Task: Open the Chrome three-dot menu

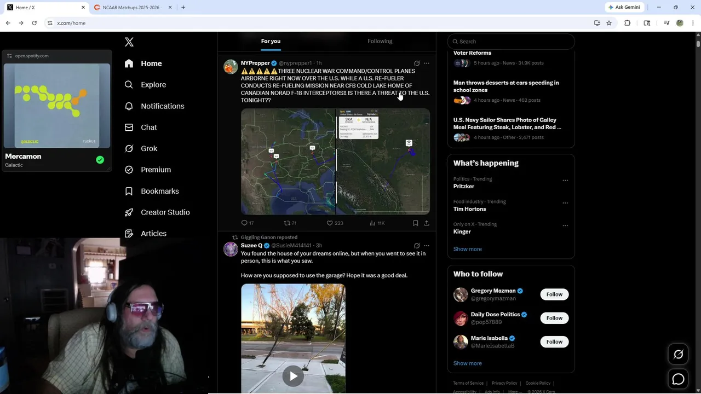Action: click(x=693, y=23)
